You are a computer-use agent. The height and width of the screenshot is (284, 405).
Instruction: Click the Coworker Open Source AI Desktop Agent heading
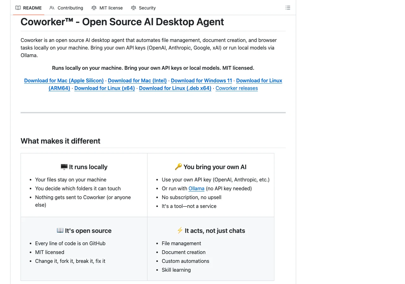[122, 22]
